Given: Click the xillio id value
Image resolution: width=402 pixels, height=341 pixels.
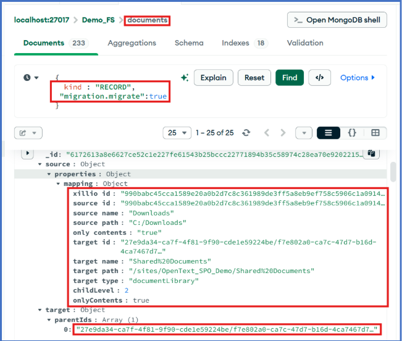Looking at the screenshot, I should pos(253,193).
